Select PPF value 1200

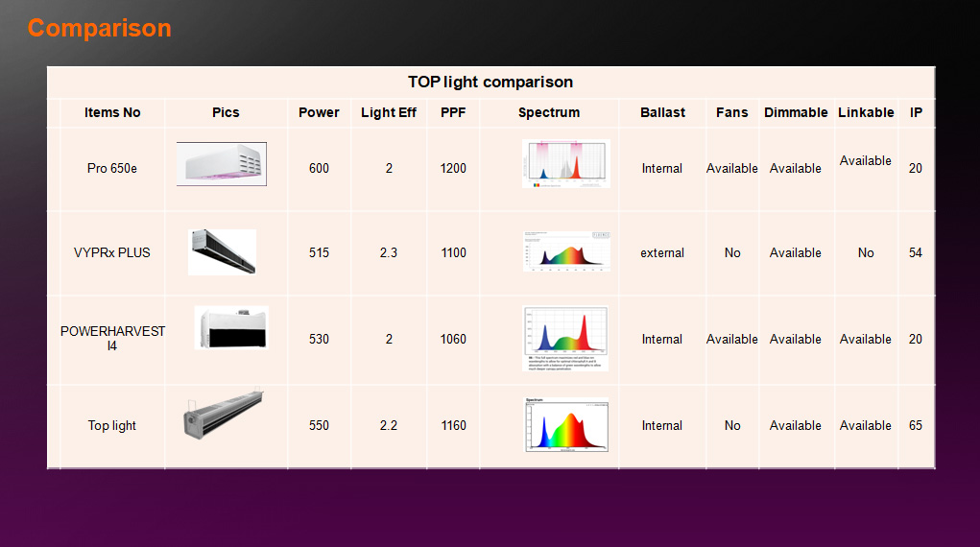coord(453,168)
